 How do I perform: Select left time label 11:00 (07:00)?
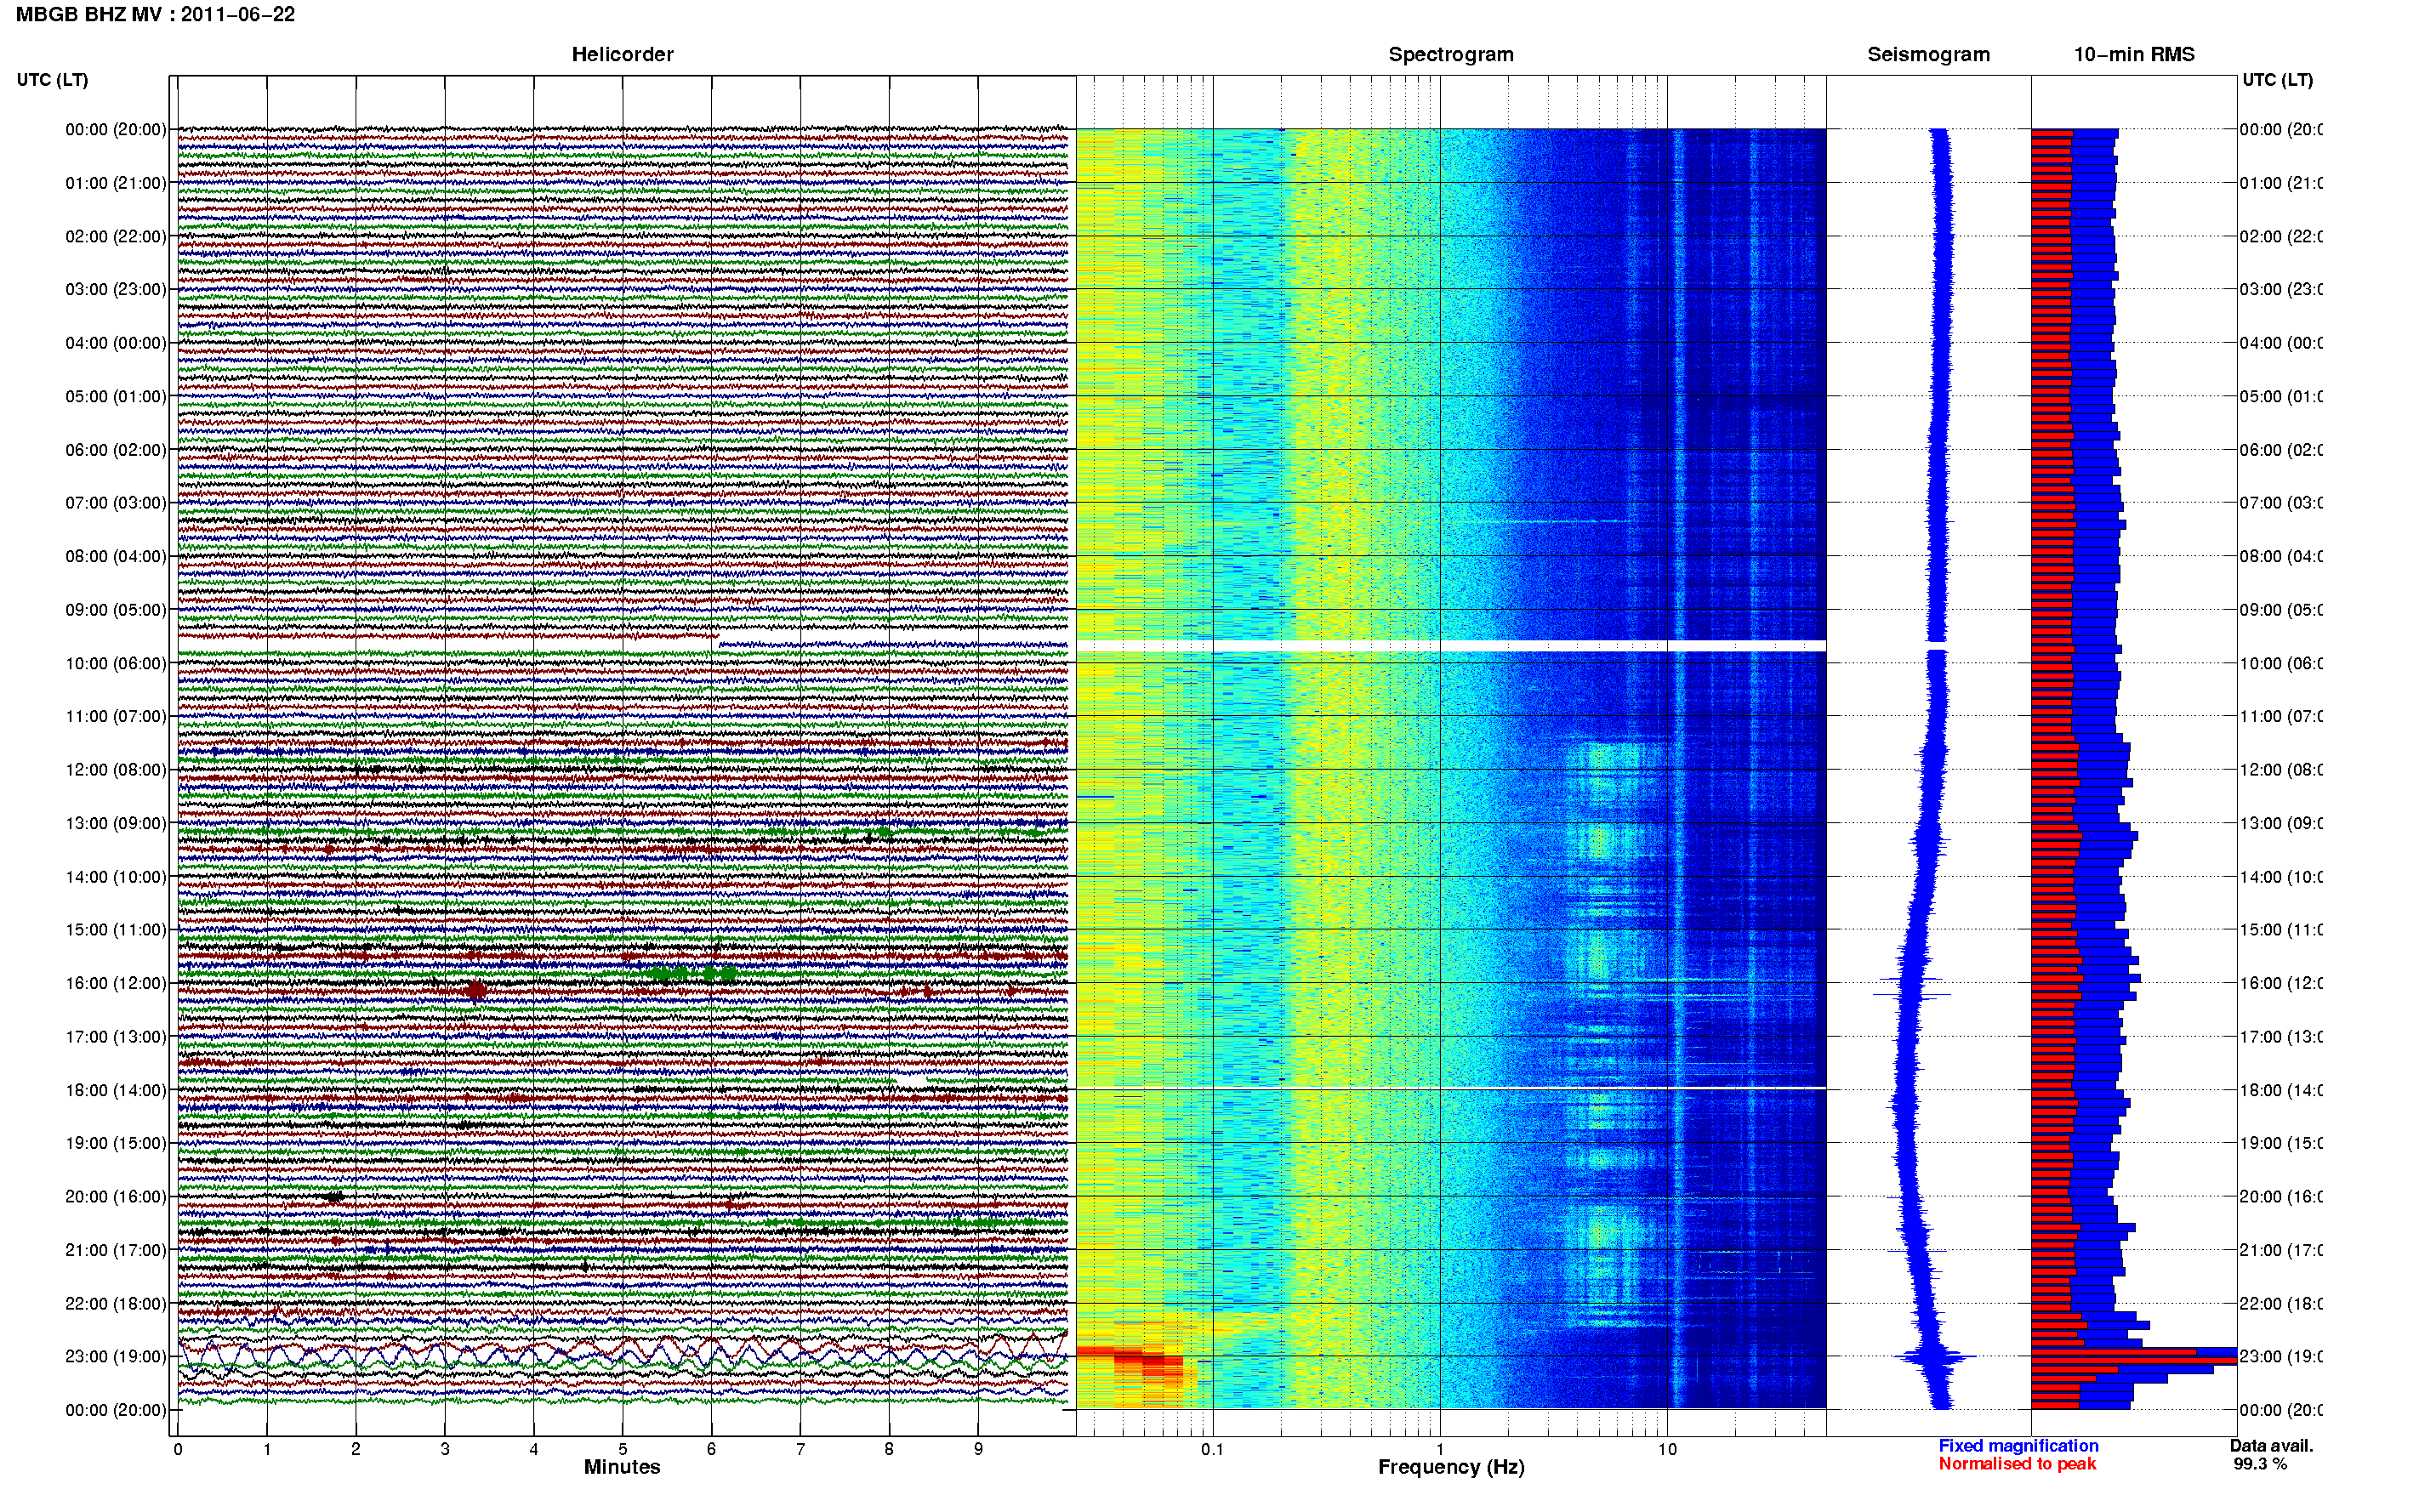click(116, 716)
